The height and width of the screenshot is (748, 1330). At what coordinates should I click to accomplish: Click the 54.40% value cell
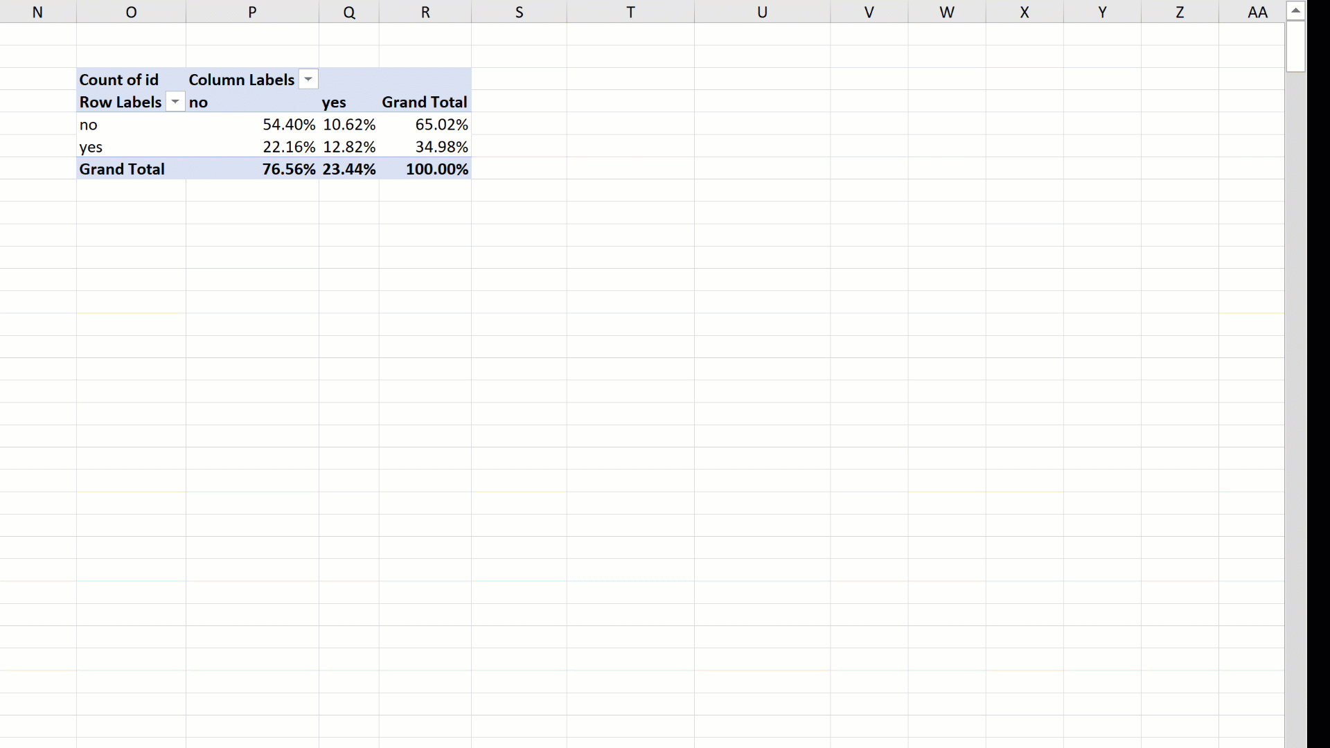(x=288, y=125)
